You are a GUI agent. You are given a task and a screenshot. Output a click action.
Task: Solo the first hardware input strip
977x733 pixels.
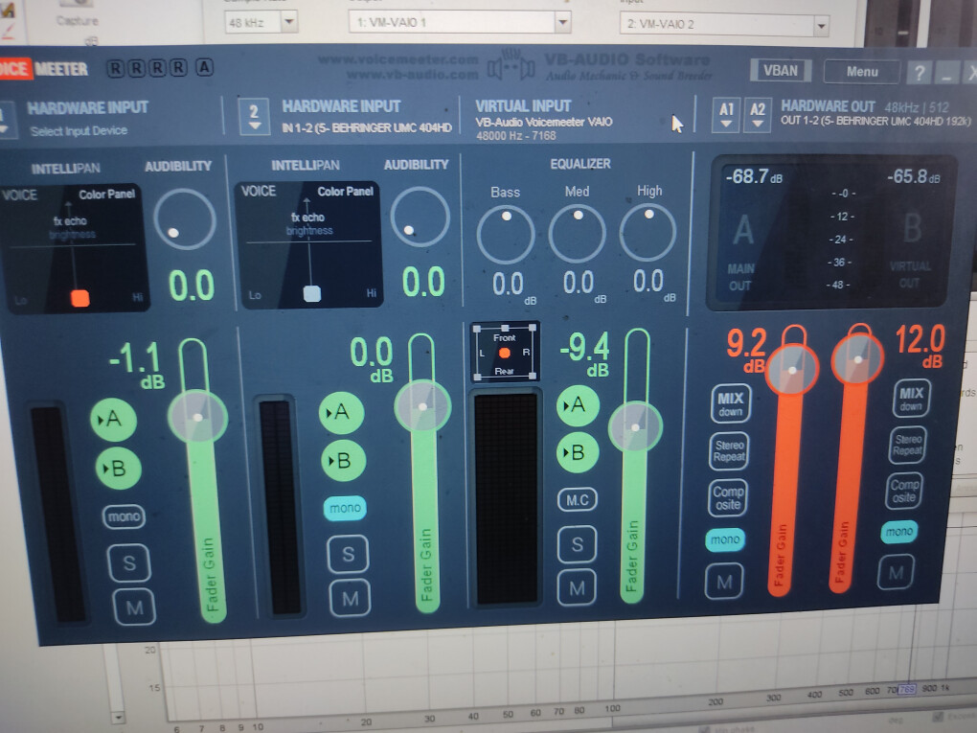129,562
